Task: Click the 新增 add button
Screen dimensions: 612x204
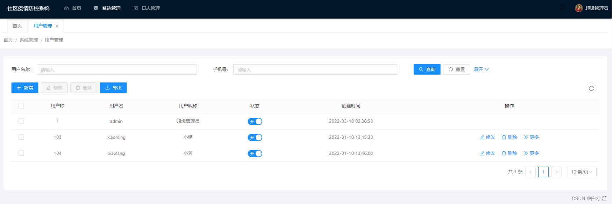Action: [25, 88]
